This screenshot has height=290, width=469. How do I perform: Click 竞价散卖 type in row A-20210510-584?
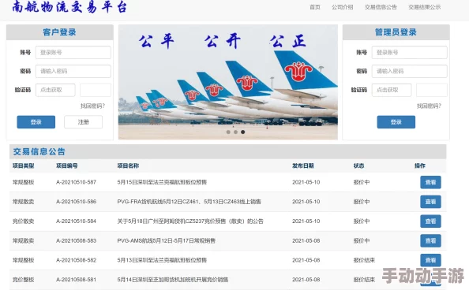click(23, 221)
